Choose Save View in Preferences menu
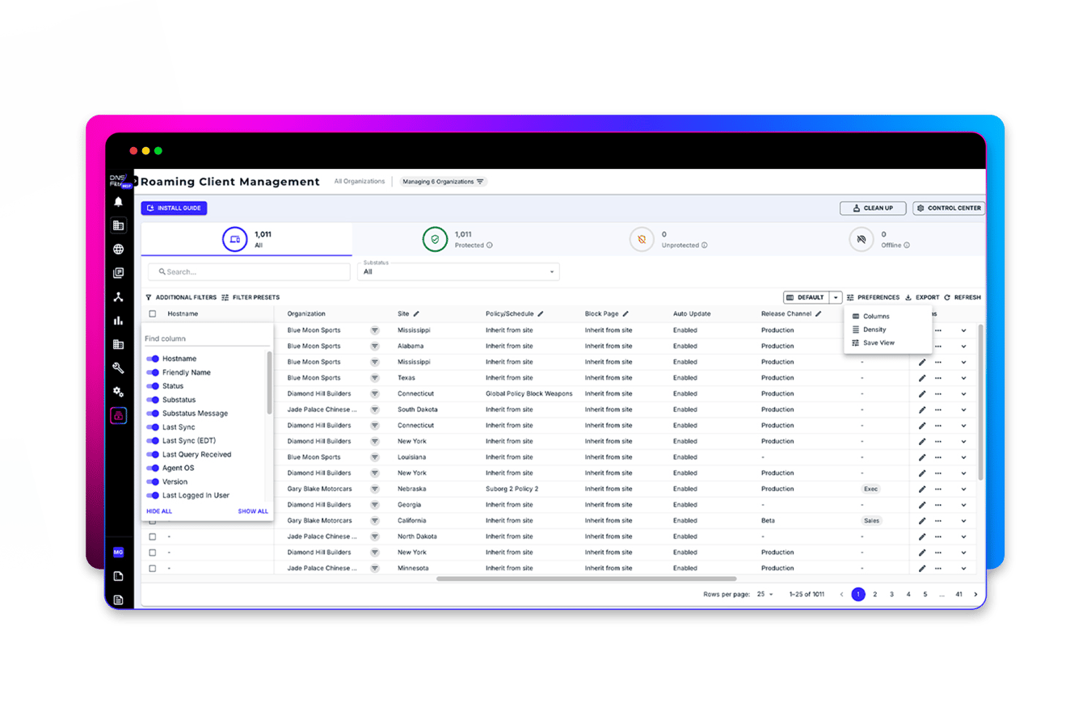This screenshot has width=1091, height=727. pos(878,343)
